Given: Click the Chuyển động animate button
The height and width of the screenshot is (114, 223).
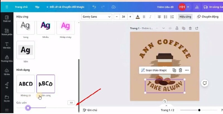Looking at the screenshot, I should [x=208, y=17].
